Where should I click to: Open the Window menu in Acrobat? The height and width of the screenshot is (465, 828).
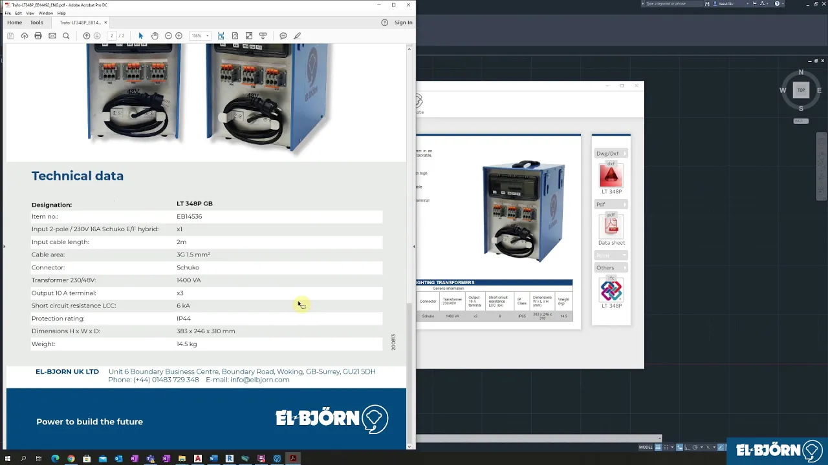click(x=45, y=13)
